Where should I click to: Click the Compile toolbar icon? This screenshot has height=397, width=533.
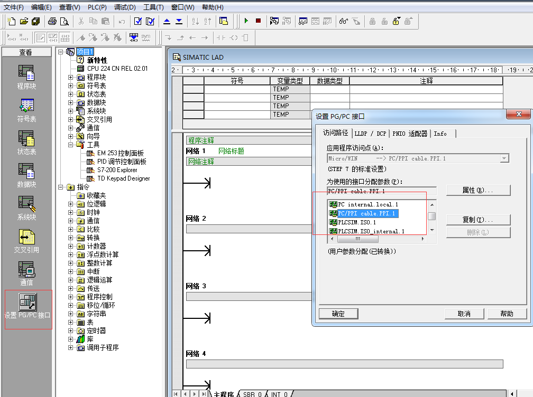[137, 21]
